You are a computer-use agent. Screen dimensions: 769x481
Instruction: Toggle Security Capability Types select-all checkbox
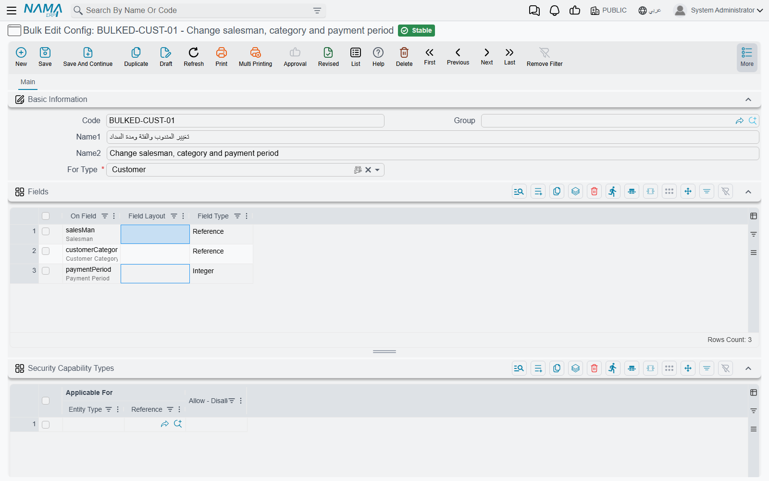click(46, 401)
